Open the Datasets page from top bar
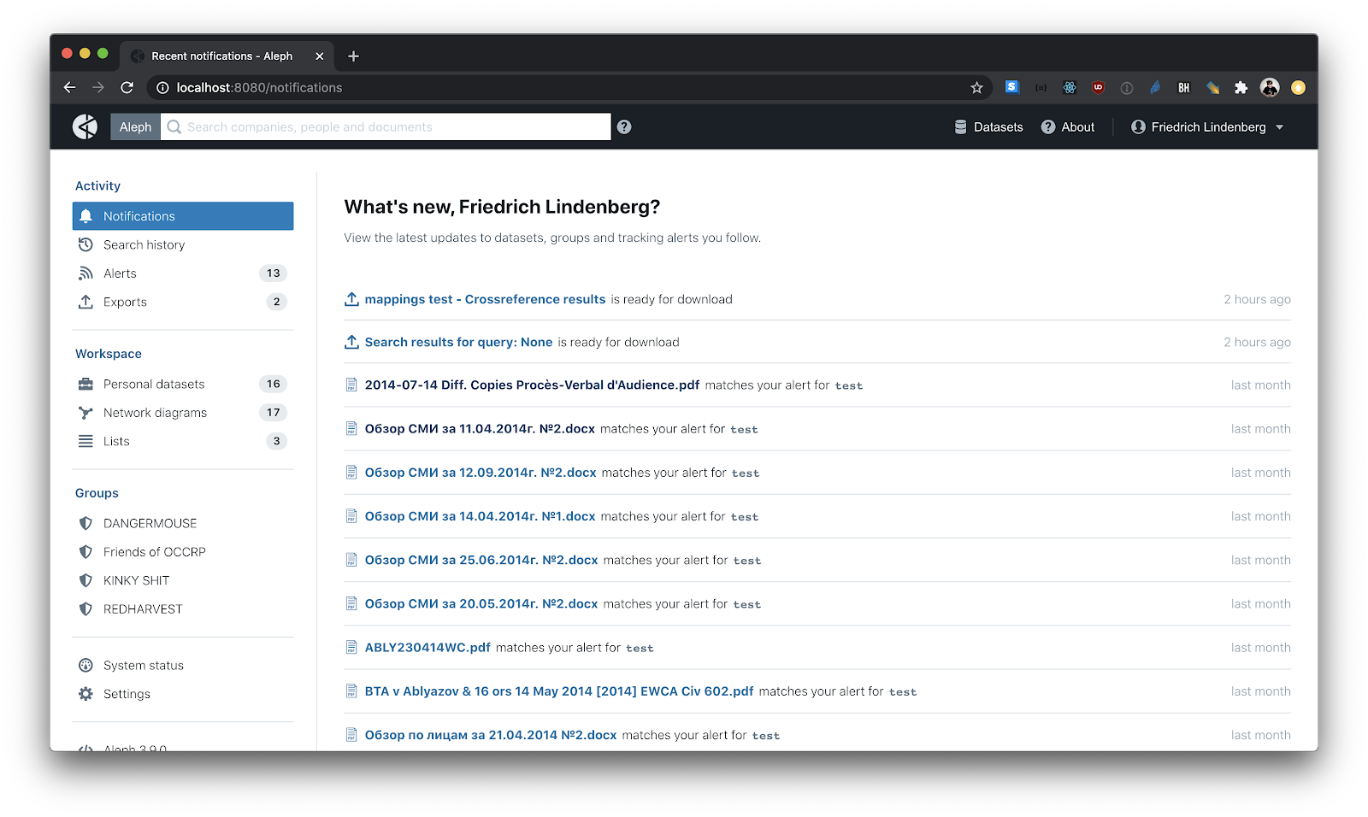Viewport: 1368px width, 817px height. [x=988, y=126]
